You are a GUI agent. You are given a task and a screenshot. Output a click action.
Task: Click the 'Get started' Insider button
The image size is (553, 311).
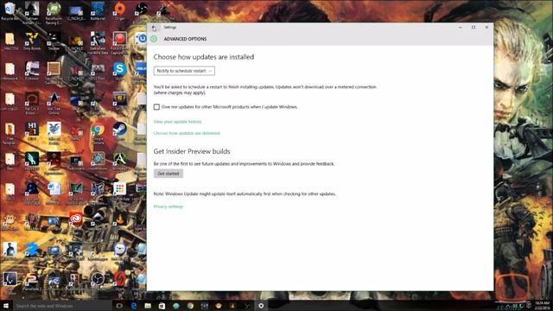coord(168,174)
